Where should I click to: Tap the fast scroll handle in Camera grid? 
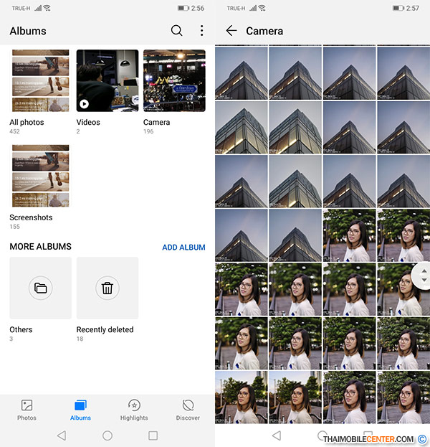(x=423, y=276)
